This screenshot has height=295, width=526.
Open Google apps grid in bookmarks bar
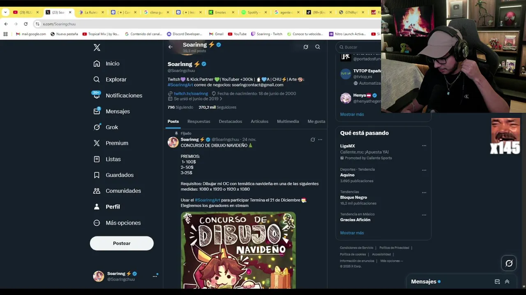pos(5,34)
